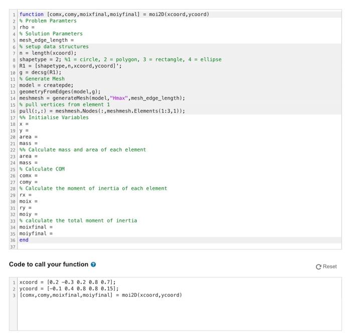Viewport: 351px width, 335px height.
Task: Click the call line ending 'moi2D(xcoord,ycoord)'
Action: point(101,295)
